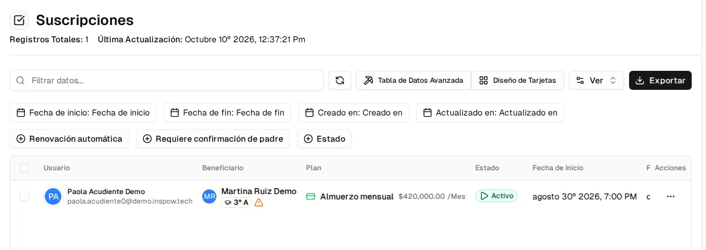Click the graduation cap 3° A badge
Image resolution: width=706 pixels, height=250 pixels.
236,202
